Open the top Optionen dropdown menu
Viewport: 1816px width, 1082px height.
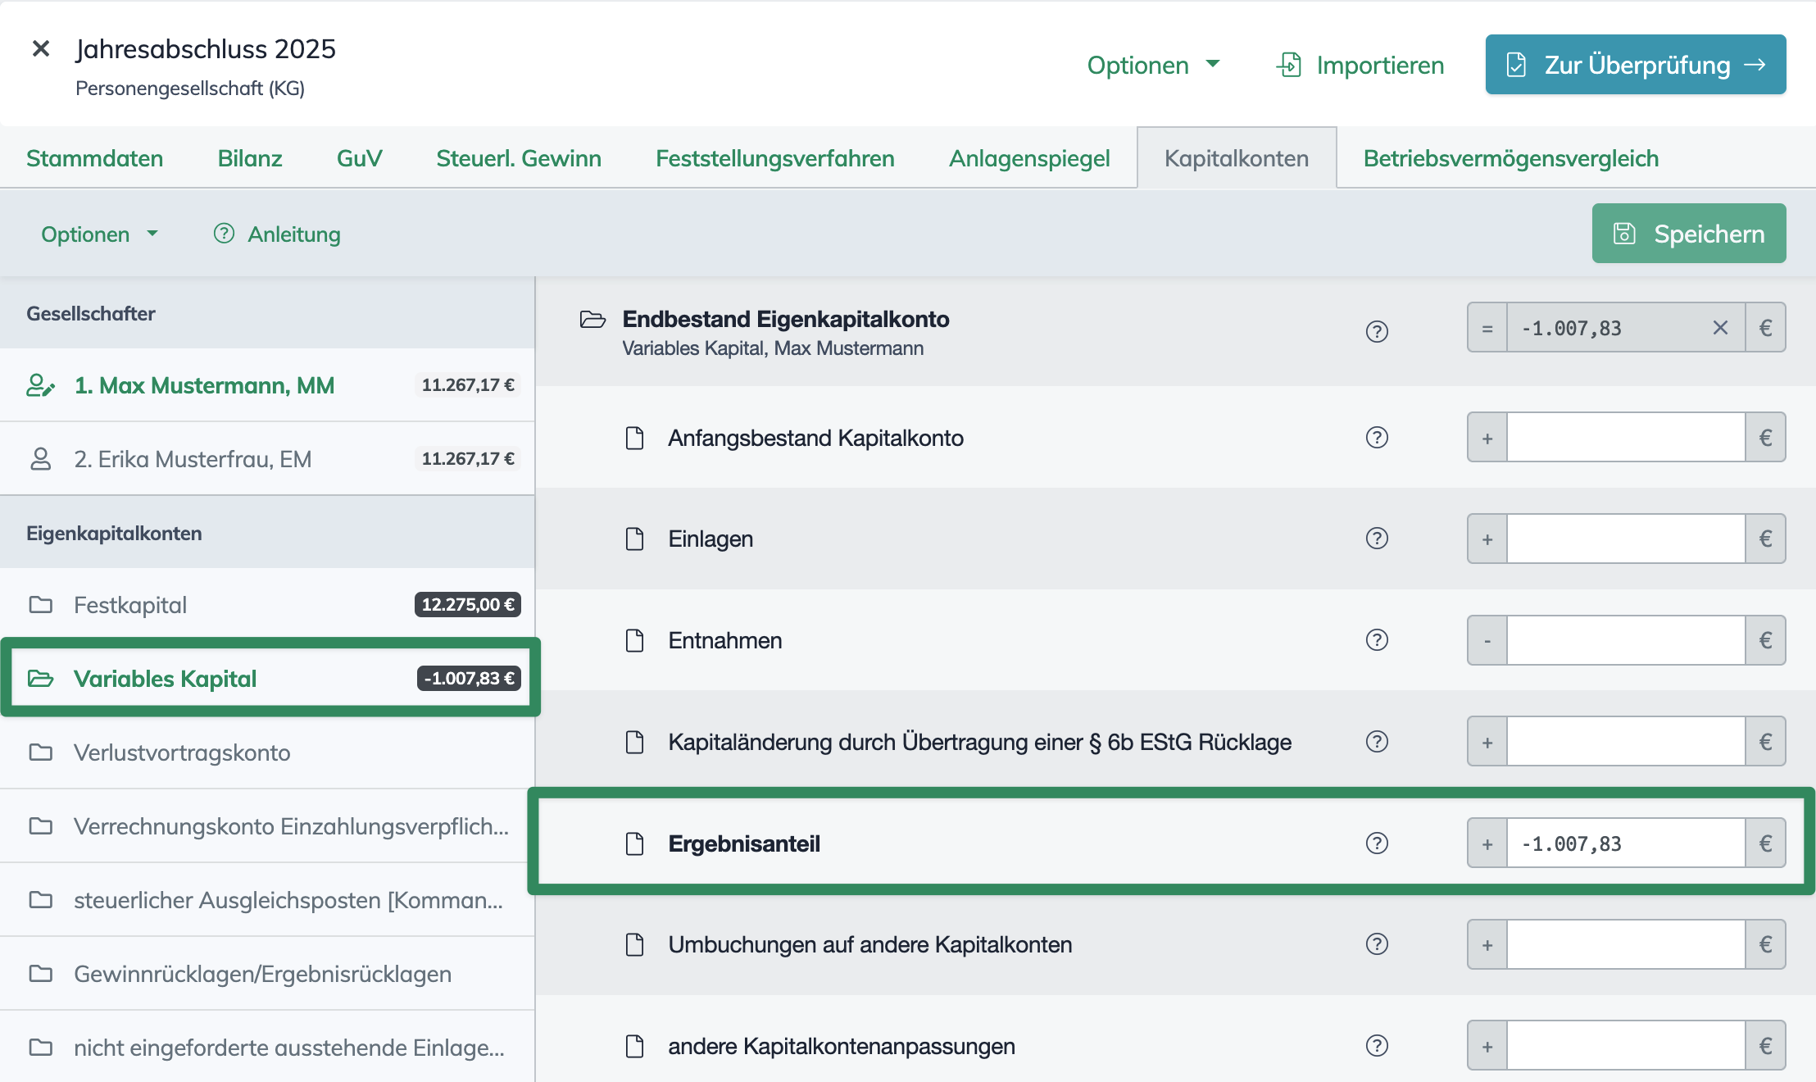[x=1153, y=65]
